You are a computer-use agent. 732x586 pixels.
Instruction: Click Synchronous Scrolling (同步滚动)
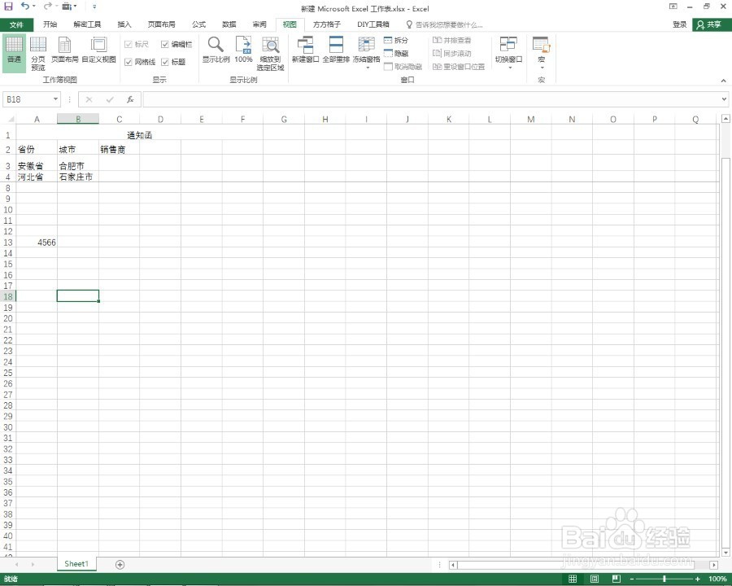pos(452,53)
